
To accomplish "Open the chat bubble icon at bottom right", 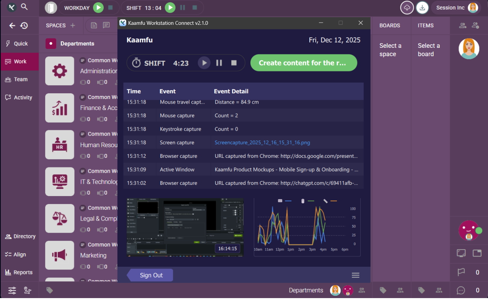I will pos(461,290).
